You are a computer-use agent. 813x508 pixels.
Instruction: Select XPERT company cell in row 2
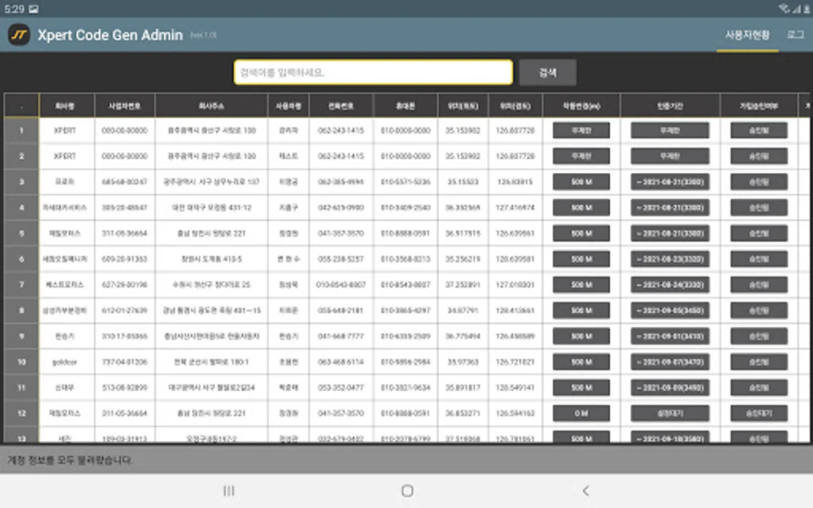(x=65, y=156)
